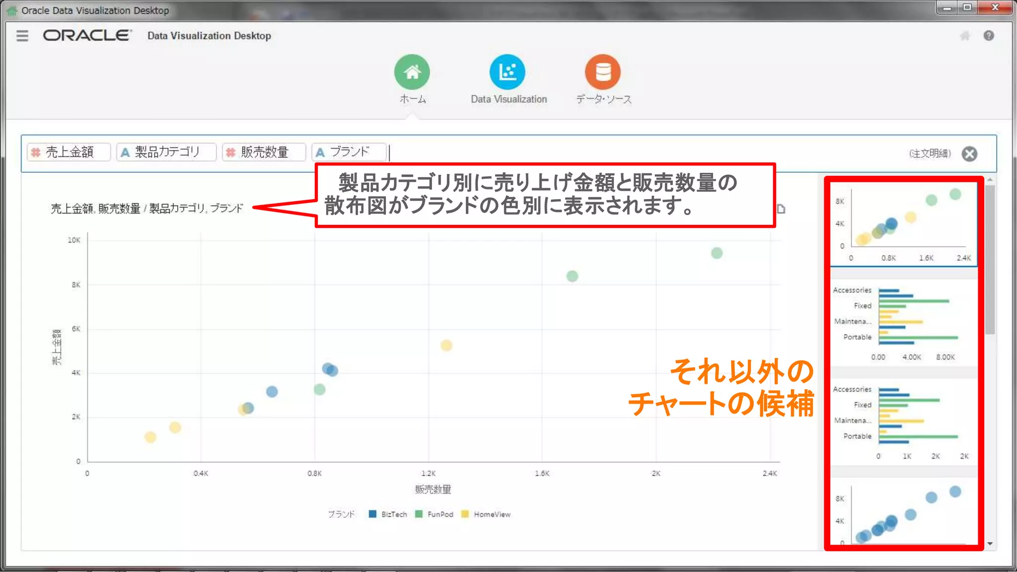Click the suggestions panel scrollbar thumb
1017x572 pixels.
(x=990, y=260)
